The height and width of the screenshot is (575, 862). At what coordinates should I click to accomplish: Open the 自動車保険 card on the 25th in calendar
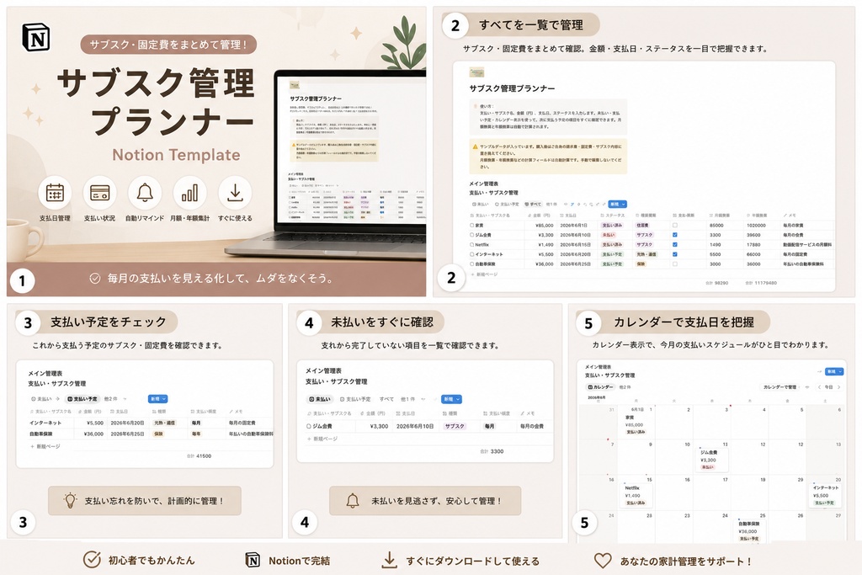(x=750, y=531)
